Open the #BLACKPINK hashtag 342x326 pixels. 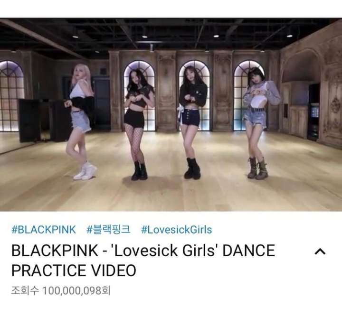point(44,230)
